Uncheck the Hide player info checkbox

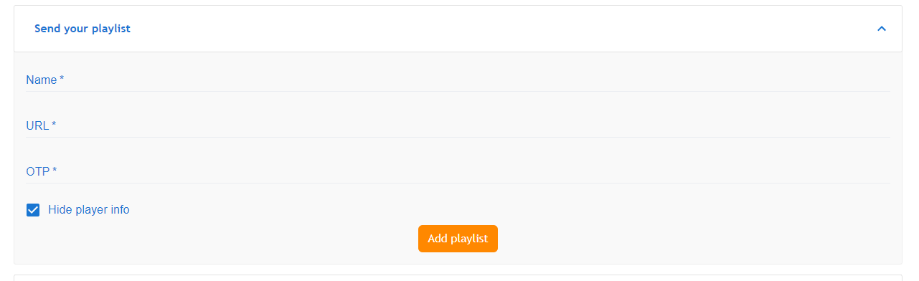(x=33, y=210)
